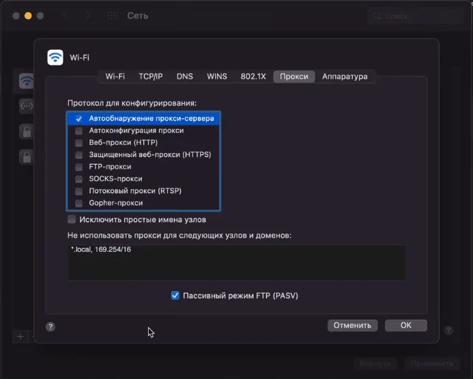Select the Ethernet bridge service icon in the sidebar
Viewport: 473px width, 379px height.
[x=27, y=106]
